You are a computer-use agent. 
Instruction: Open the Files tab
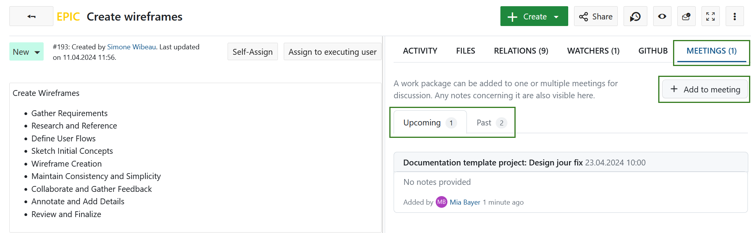(465, 51)
